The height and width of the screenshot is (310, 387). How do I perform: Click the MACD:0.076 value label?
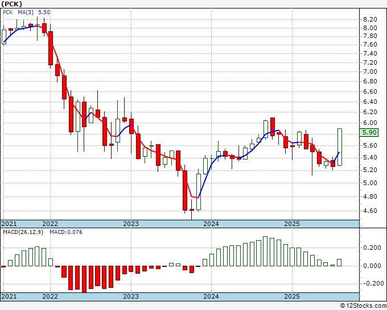pyautogui.click(x=66, y=232)
